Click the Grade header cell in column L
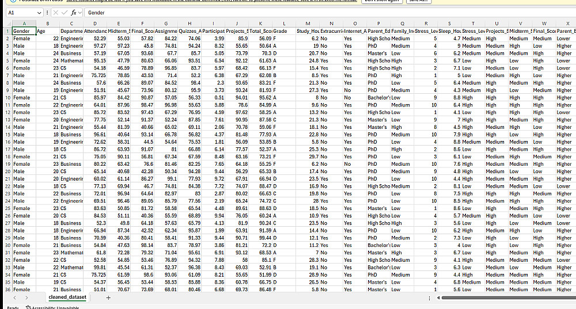The height and width of the screenshot is (309, 576). (284, 31)
